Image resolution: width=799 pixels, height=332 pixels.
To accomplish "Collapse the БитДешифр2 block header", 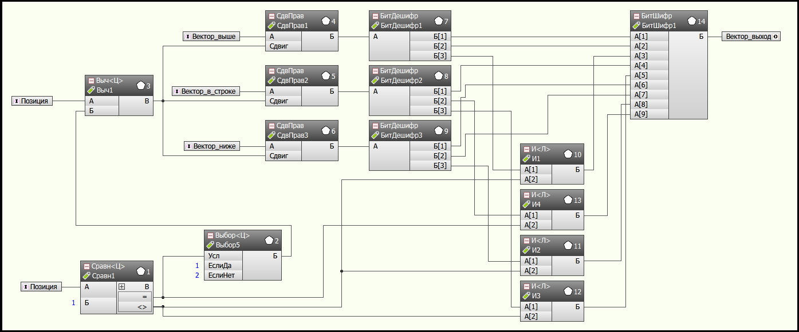I will [x=375, y=71].
